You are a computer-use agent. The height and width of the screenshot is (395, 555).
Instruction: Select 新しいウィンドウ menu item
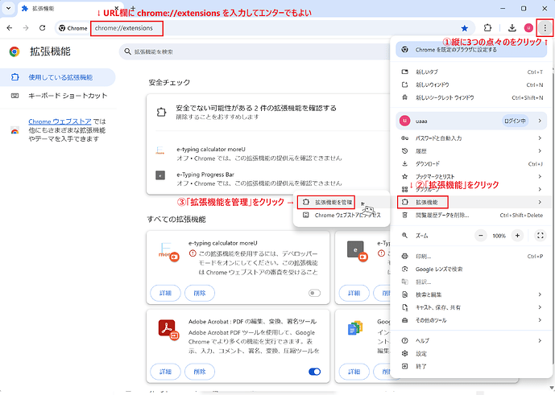point(471,84)
